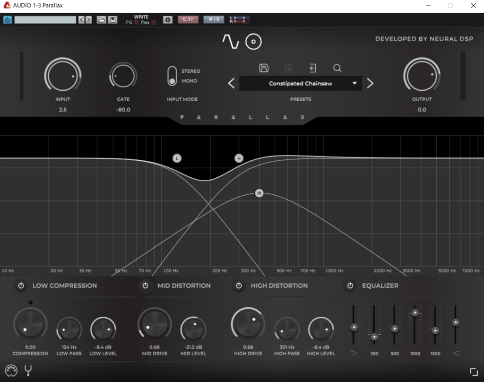Toggle the Para indicator box
Image resolution: width=484 pixels, height=382 pixels.
click(x=154, y=22)
